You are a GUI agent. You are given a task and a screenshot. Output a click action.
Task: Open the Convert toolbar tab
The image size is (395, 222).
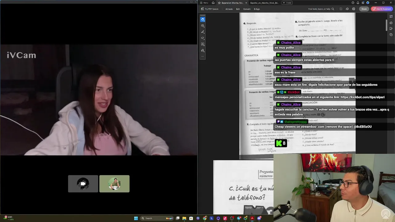coord(247,9)
